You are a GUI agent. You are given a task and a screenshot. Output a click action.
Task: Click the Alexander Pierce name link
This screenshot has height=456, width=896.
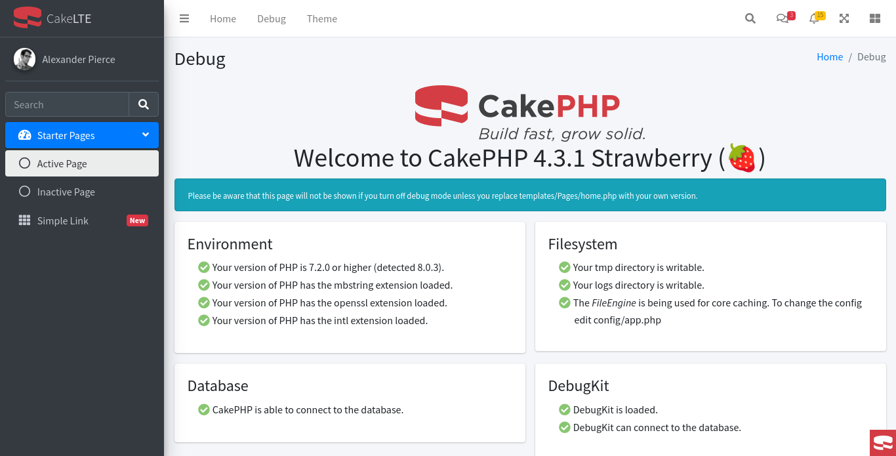[x=79, y=59]
